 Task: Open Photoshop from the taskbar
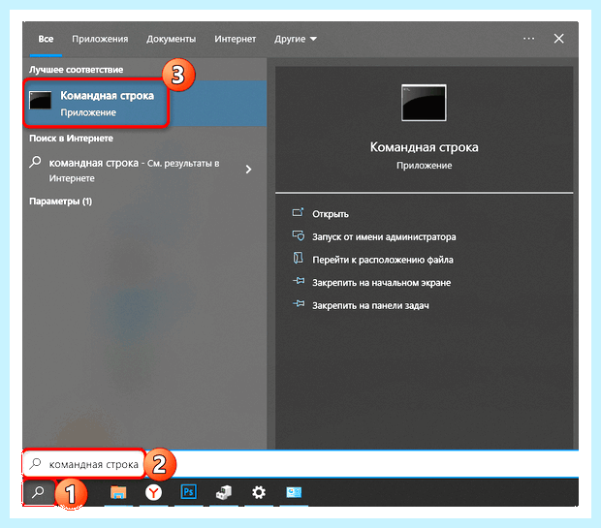tap(189, 491)
